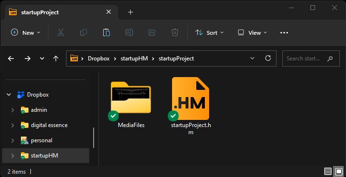
Task: Open chevron before Dropbox breadcrumb
Action: pos(83,59)
